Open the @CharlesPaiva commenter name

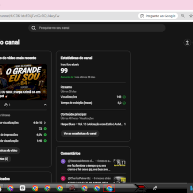click(79, 178)
